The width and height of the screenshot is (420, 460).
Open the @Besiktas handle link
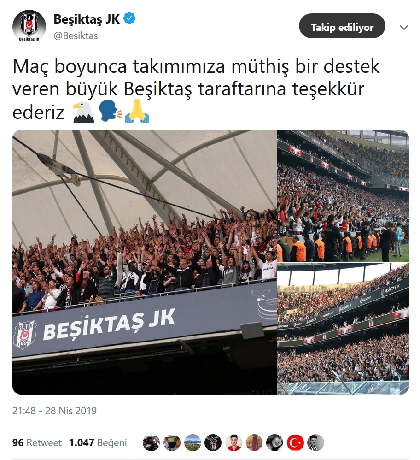tap(76, 36)
